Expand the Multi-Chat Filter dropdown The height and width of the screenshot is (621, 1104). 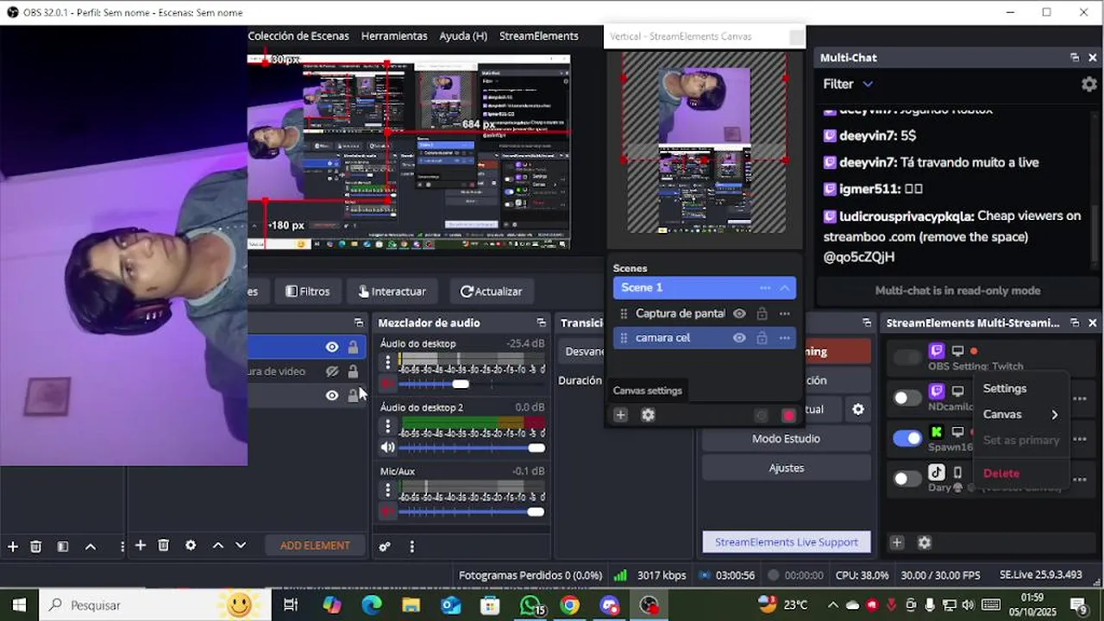pos(868,84)
